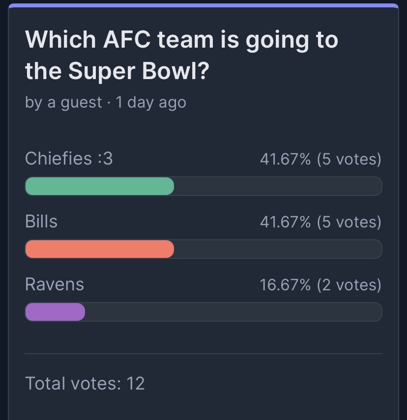
Task: Click the 16.67% (2 votes) result text
Action: pos(320,285)
